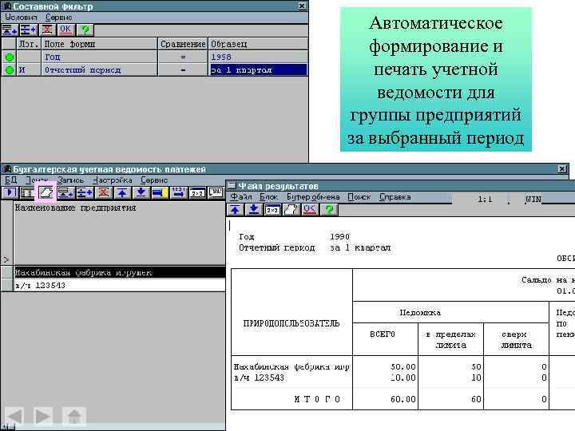The image size is (575, 431).
Task: Click highlighted 'за 1 квартал' sample cell
Action: click(258, 69)
